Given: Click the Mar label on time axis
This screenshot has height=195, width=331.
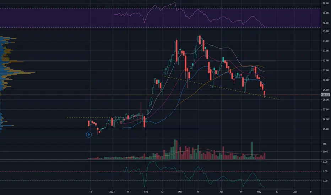Looking at the screenshot, I should coord(180,192).
